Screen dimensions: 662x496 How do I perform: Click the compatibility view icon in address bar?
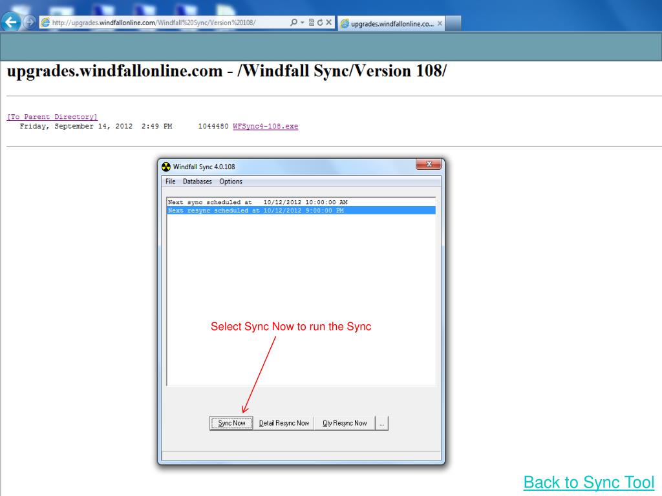click(x=312, y=23)
